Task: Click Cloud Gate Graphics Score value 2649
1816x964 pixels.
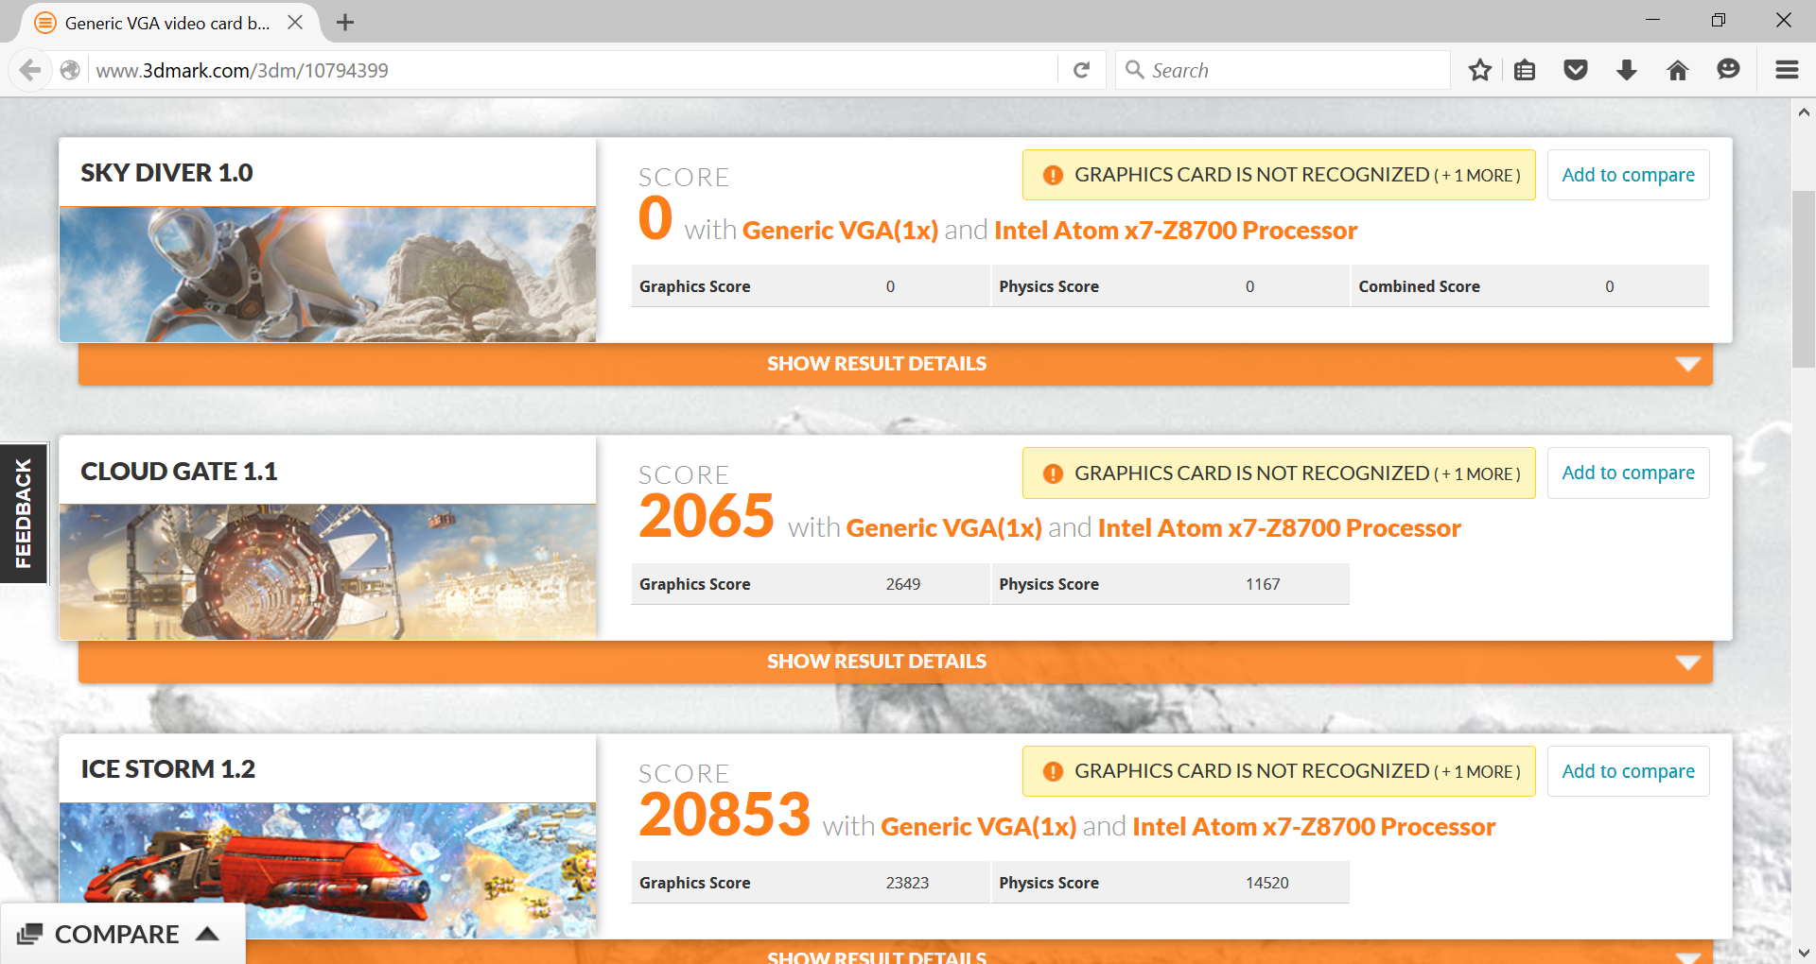Action: (x=903, y=584)
